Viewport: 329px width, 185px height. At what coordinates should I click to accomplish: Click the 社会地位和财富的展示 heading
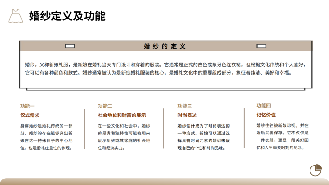pos(122,115)
